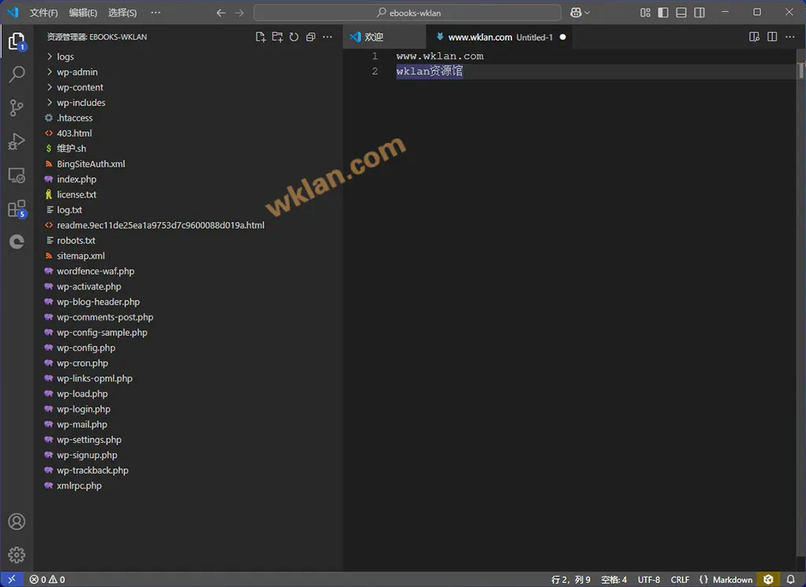Open the notifications bell

click(x=790, y=579)
